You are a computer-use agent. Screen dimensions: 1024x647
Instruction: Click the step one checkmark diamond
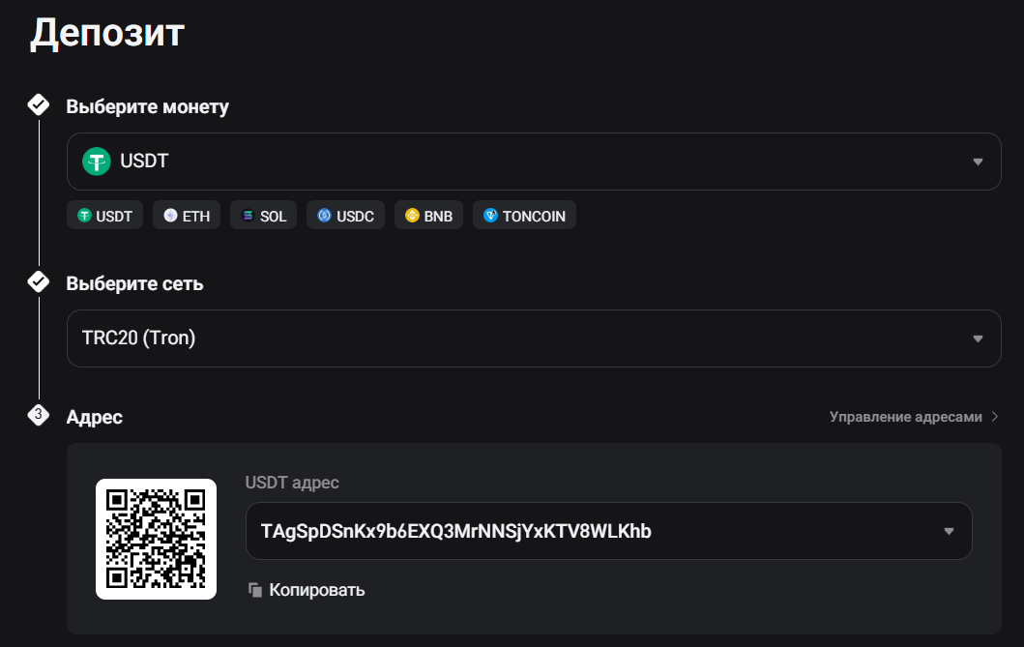[x=39, y=104]
